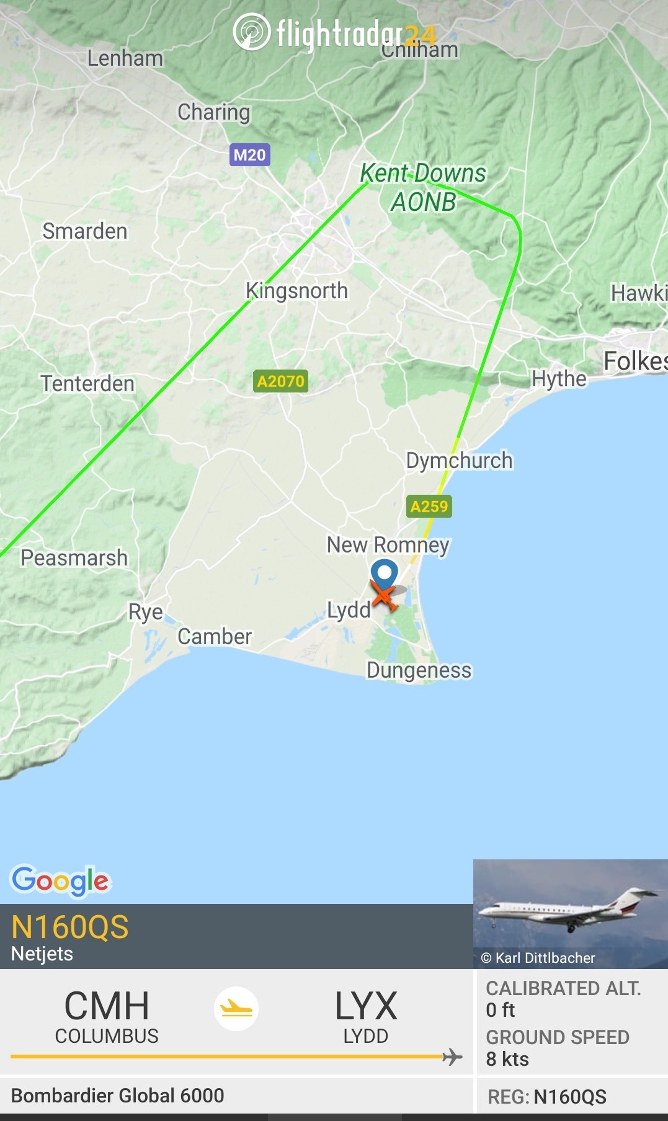The width and height of the screenshot is (668, 1121).
Task: Tap the REG N160QS registration field
Action: pyautogui.click(x=547, y=1097)
